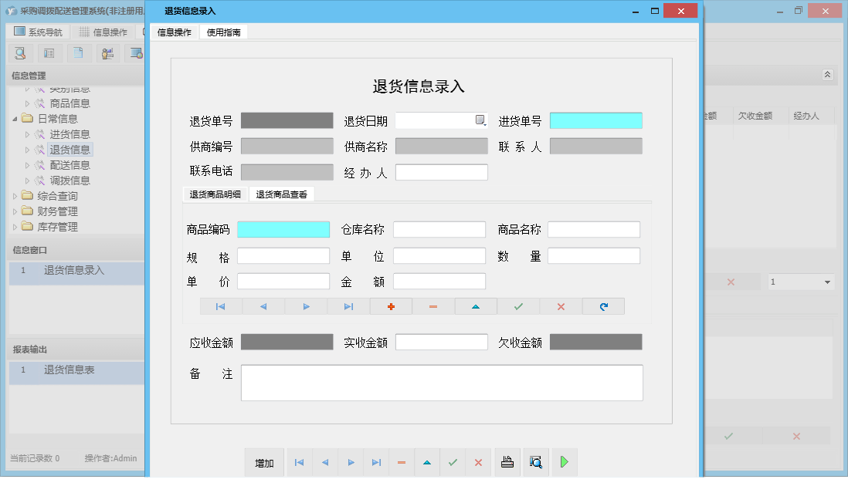The height and width of the screenshot is (486, 848).
Task: Click the green checkmark confirm icon in product toolbar
Action: [x=518, y=306]
